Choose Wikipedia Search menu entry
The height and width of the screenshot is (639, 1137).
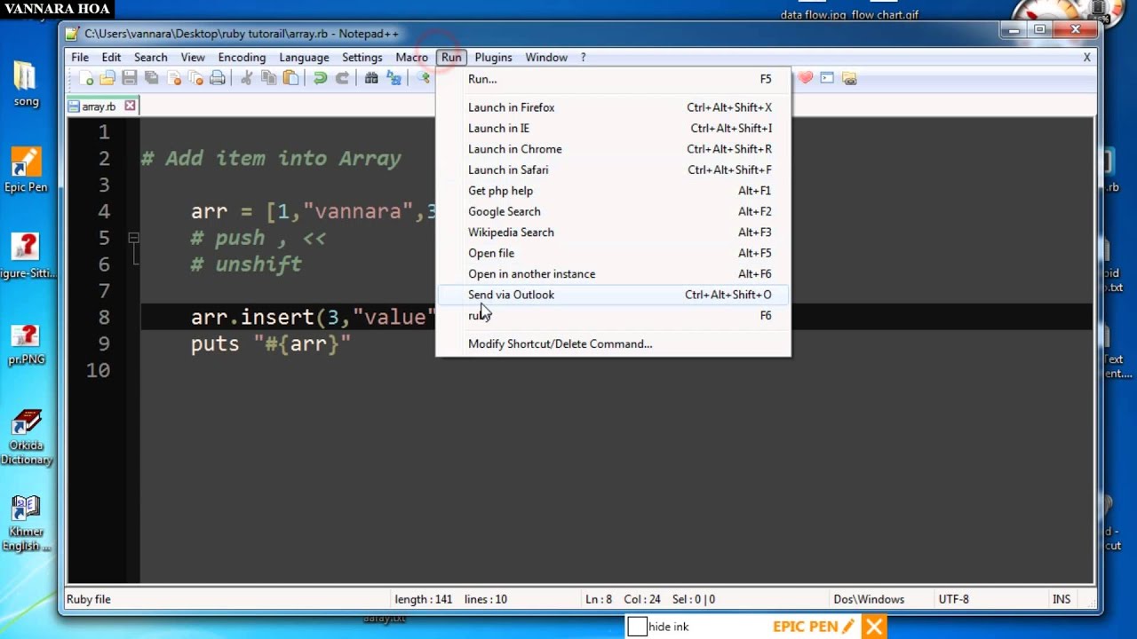[613, 233]
